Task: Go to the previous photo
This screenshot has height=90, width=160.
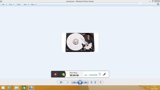Action: (74, 82)
